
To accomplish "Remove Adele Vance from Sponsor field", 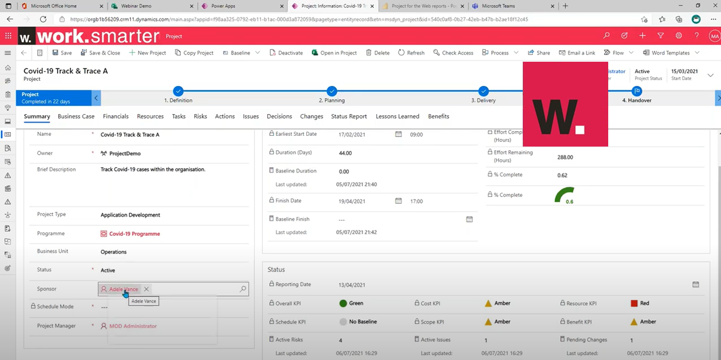I will tap(146, 289).
